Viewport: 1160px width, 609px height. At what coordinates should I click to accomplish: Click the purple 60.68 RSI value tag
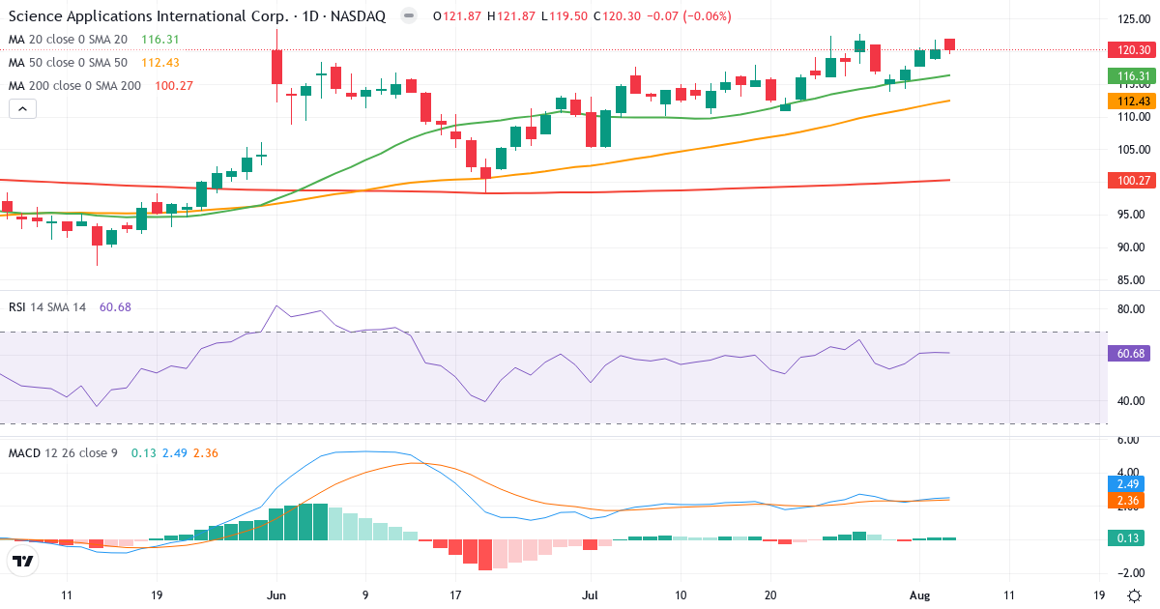coord(1129,354)
